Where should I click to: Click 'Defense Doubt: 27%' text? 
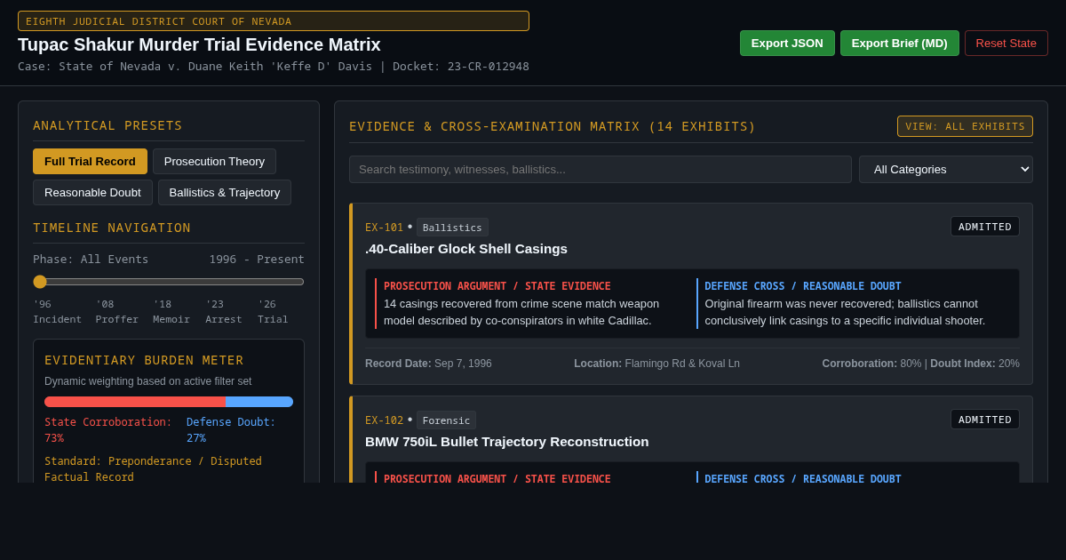231,430
